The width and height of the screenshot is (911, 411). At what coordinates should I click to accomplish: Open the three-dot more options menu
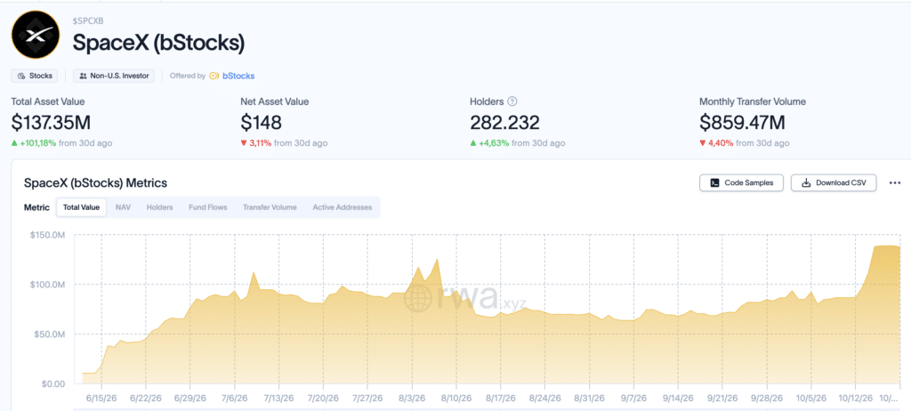click(895, 182)
